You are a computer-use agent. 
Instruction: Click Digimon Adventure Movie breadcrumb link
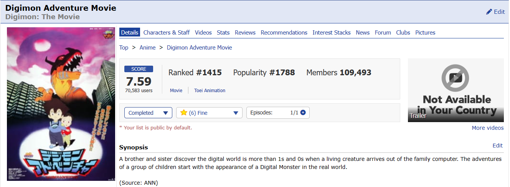tap(200, 48)
